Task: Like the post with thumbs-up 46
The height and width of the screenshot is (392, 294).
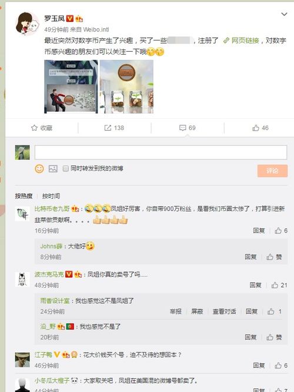Action: pyautogui.click(x=256, y=128)
